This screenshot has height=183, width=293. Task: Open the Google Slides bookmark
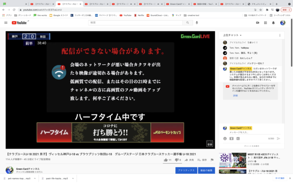click(x=59, y=16)
